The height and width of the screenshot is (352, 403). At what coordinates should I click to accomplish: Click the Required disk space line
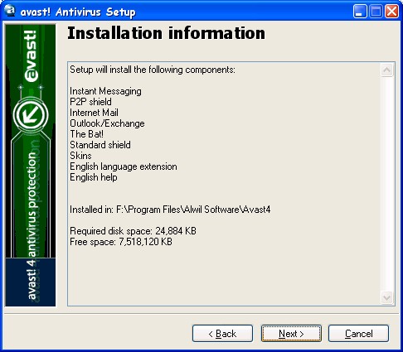click(x=133, y=231)
